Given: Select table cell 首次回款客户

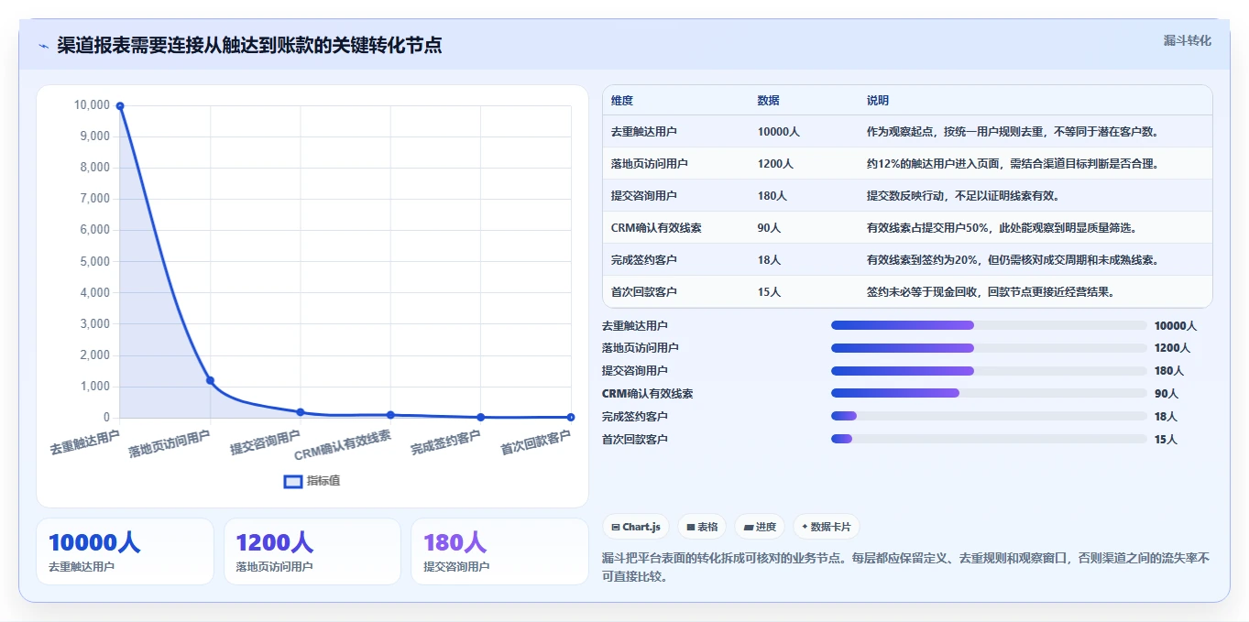Looking at the screenshot, I should point(644,292).
